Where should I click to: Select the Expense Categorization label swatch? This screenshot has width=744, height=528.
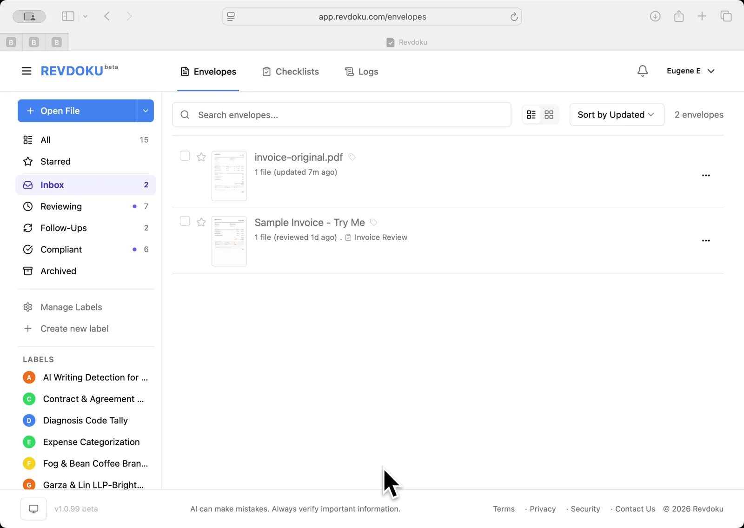click(x=28, y=442)
